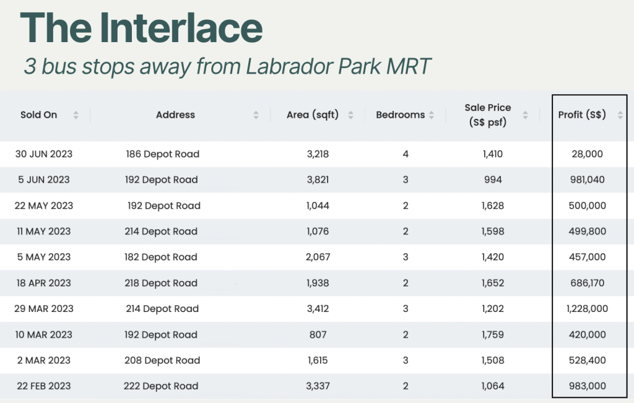Click the address 182 Depot Road
Image resolution: width=634 pixels, height=403 pixels.
tap(161, 258)
